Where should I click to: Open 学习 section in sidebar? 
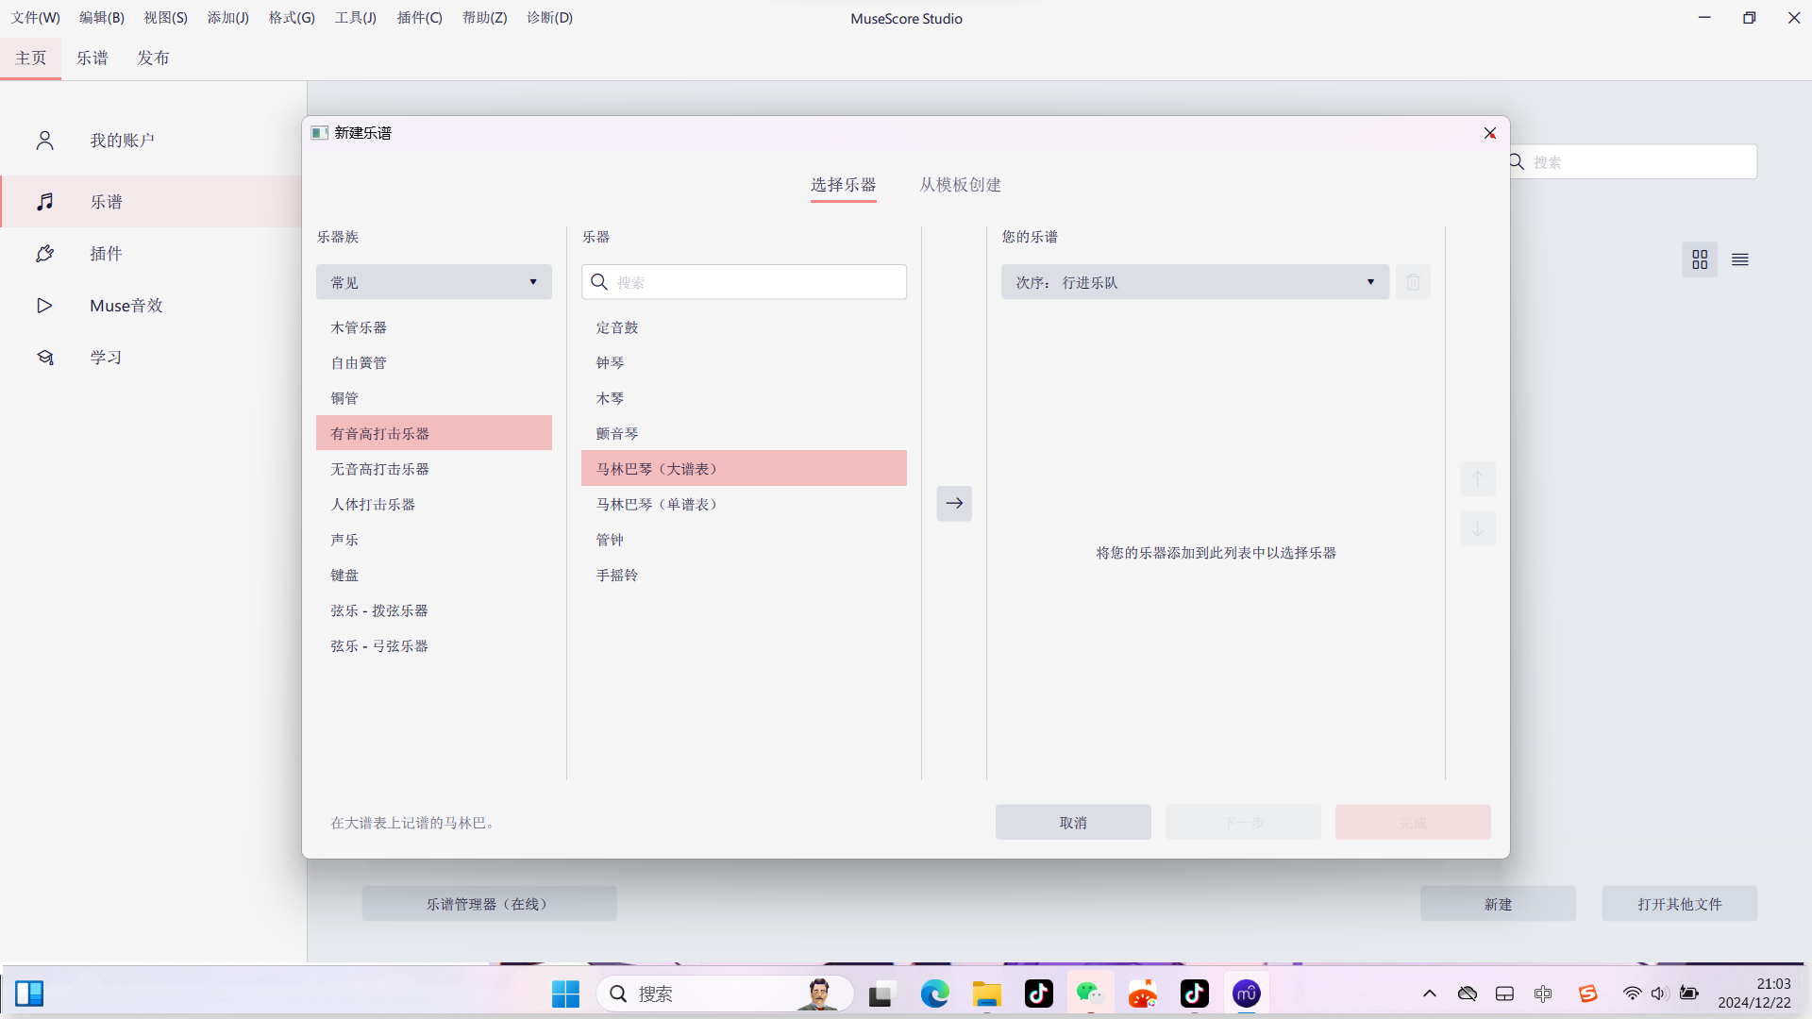tap(151, 358)
